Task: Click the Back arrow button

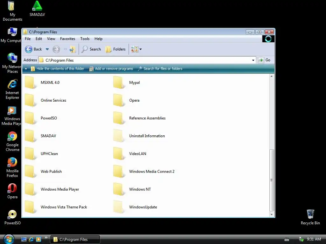Action: 28,49
